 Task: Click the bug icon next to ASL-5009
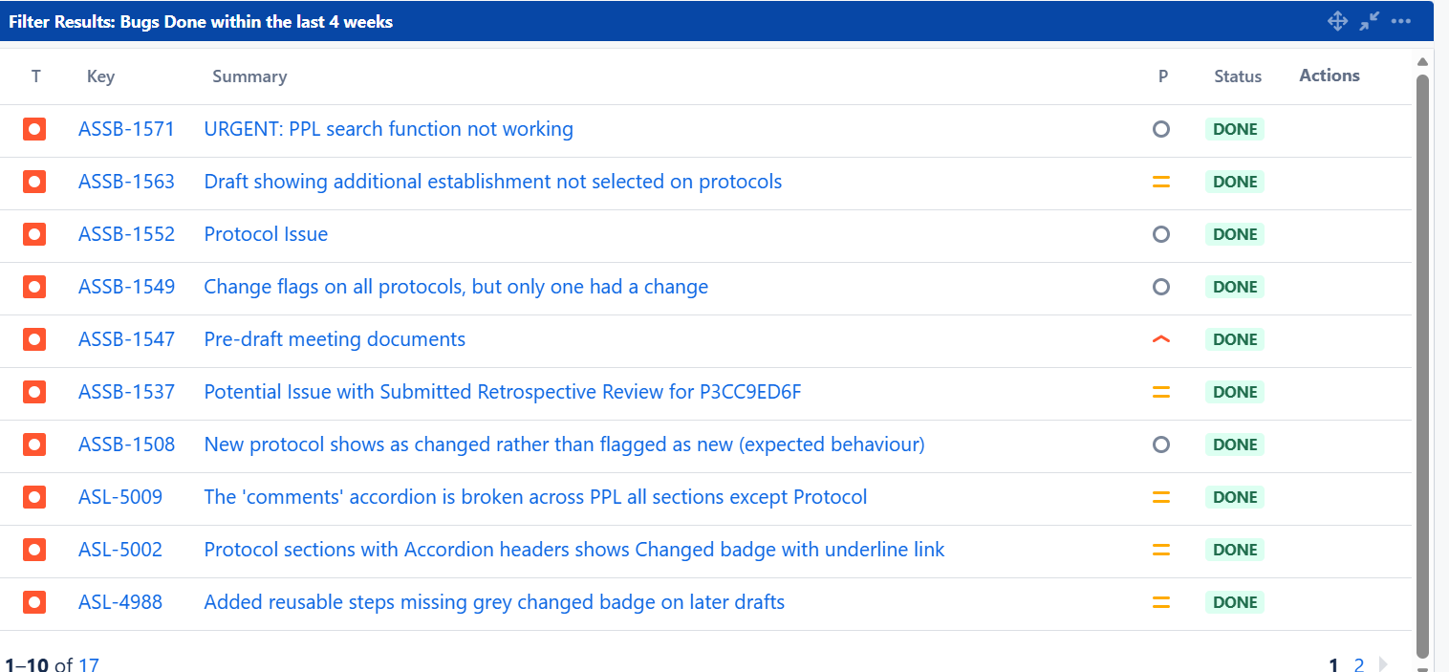coord(34,496)
